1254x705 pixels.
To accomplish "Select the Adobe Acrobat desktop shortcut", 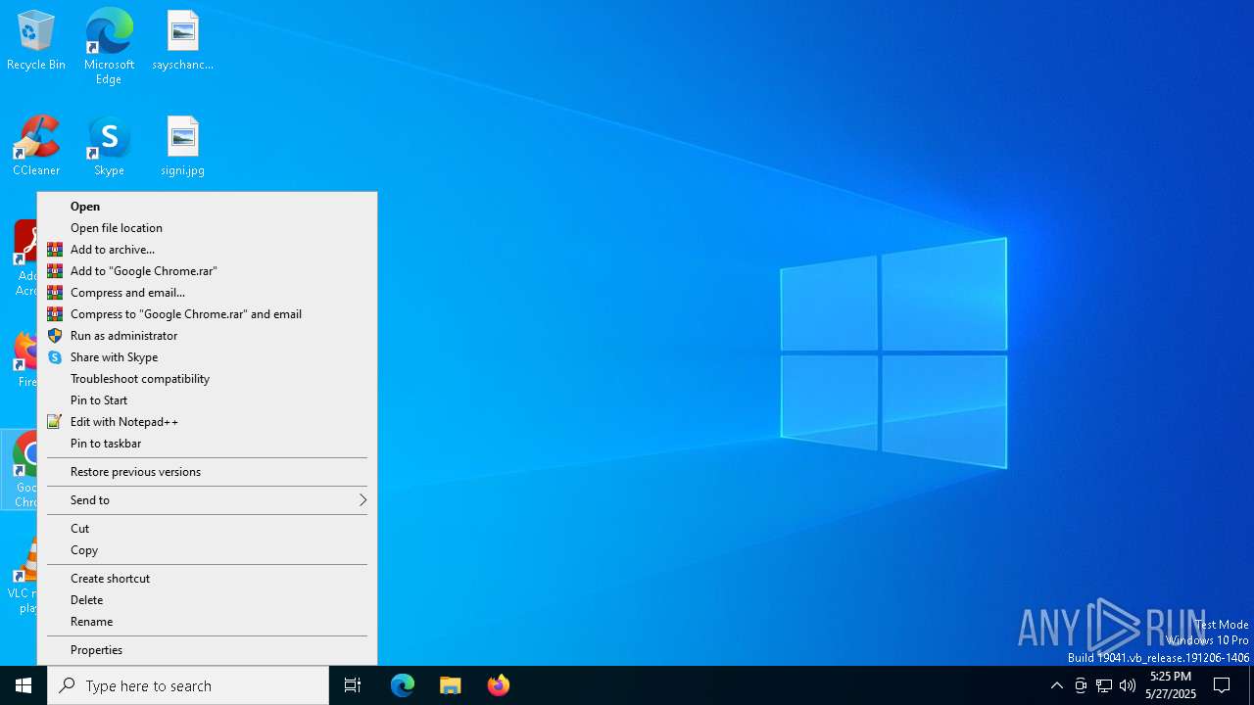I will (24, 258).
